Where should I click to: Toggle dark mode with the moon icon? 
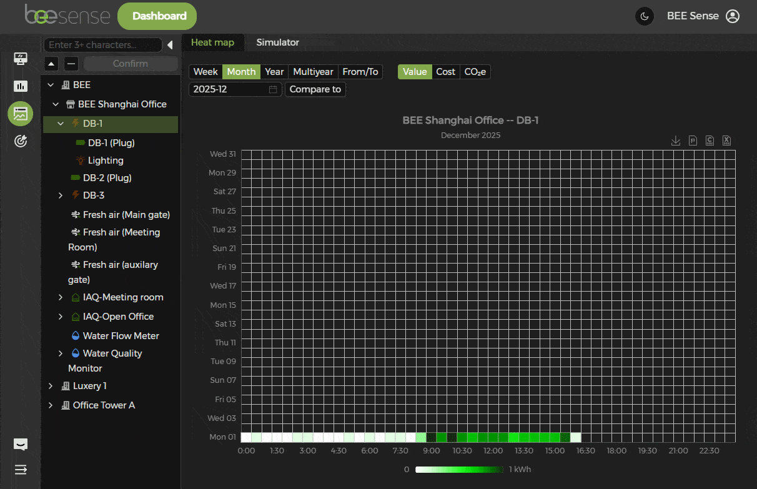click(644, 16)
